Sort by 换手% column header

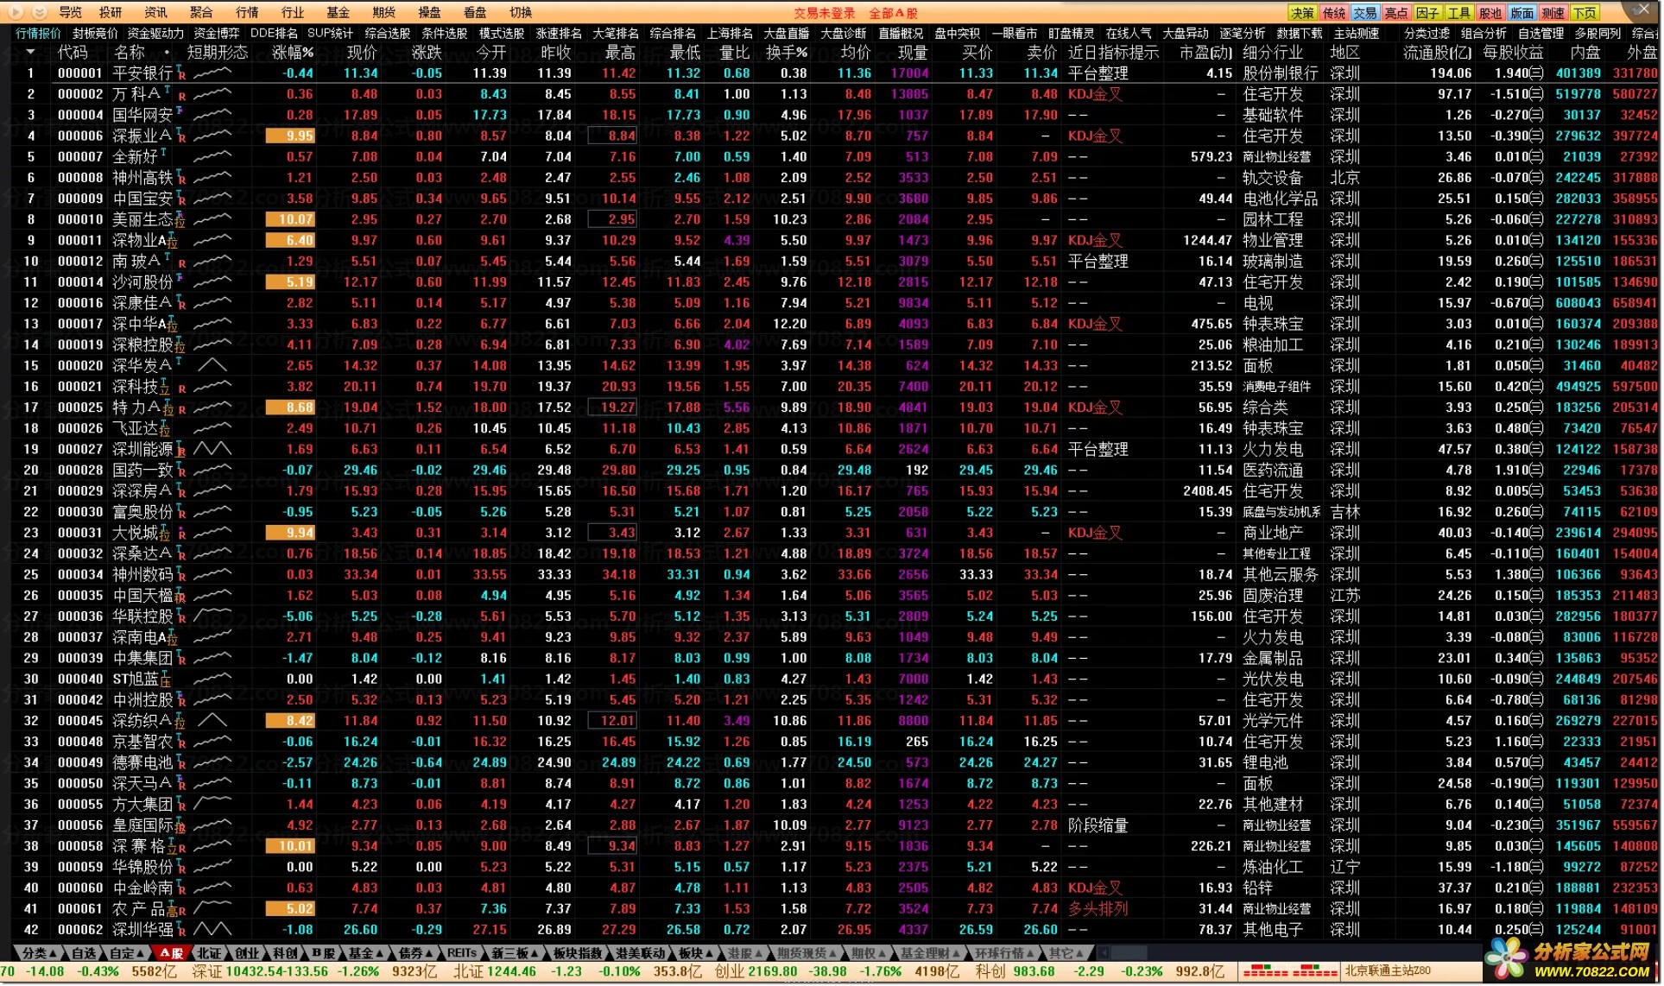click(x=787, y=53)
